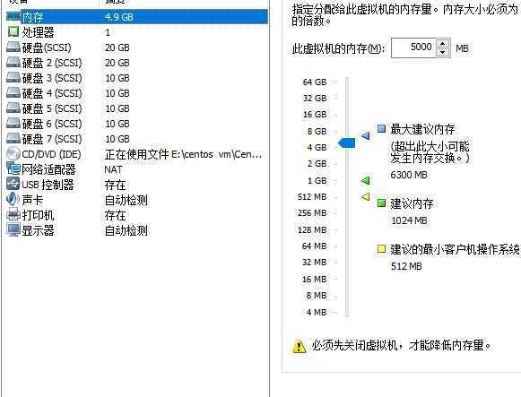Select the 硬盘 5 (SCSI) row

137,108
